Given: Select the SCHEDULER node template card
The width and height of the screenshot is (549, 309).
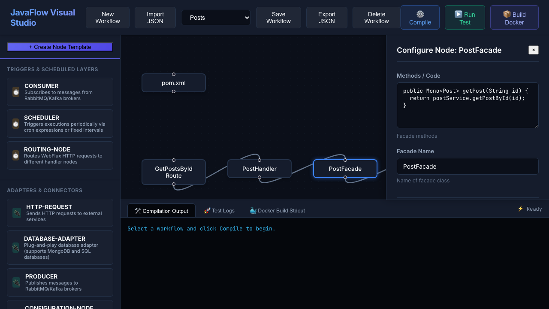Looking at the screenshot, I should [x=60, y=124].
